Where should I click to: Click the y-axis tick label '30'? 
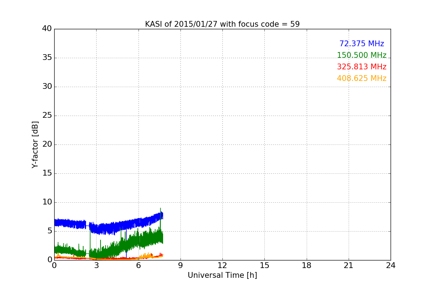point(47,87)
